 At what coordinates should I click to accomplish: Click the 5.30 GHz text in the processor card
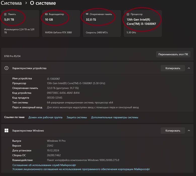pos(131,32)
